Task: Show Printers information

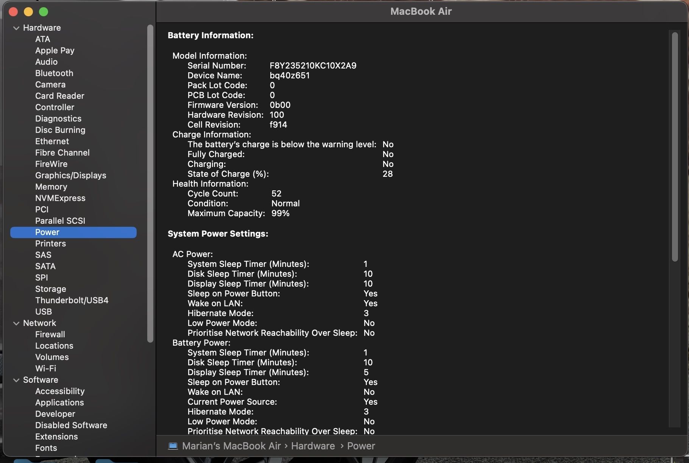Action: point(50,243)
